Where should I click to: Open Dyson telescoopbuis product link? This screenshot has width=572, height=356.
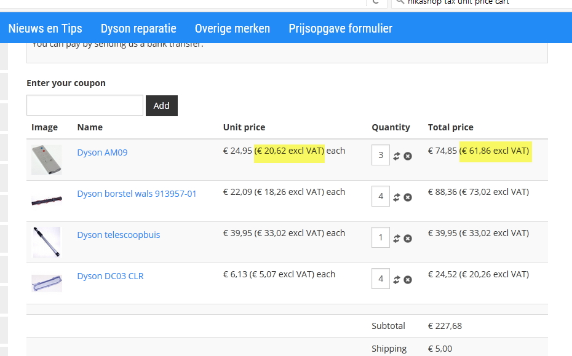(x=118, y=235)
